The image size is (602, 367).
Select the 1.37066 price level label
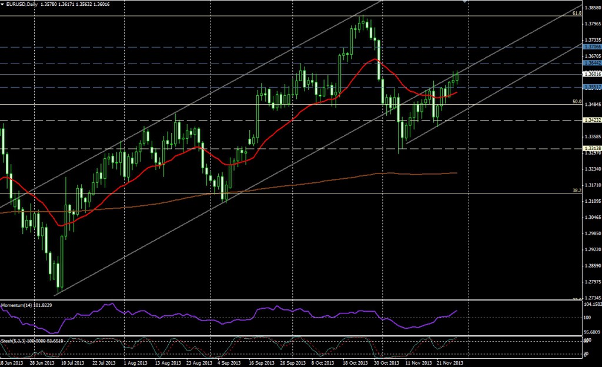coord(591,46)
